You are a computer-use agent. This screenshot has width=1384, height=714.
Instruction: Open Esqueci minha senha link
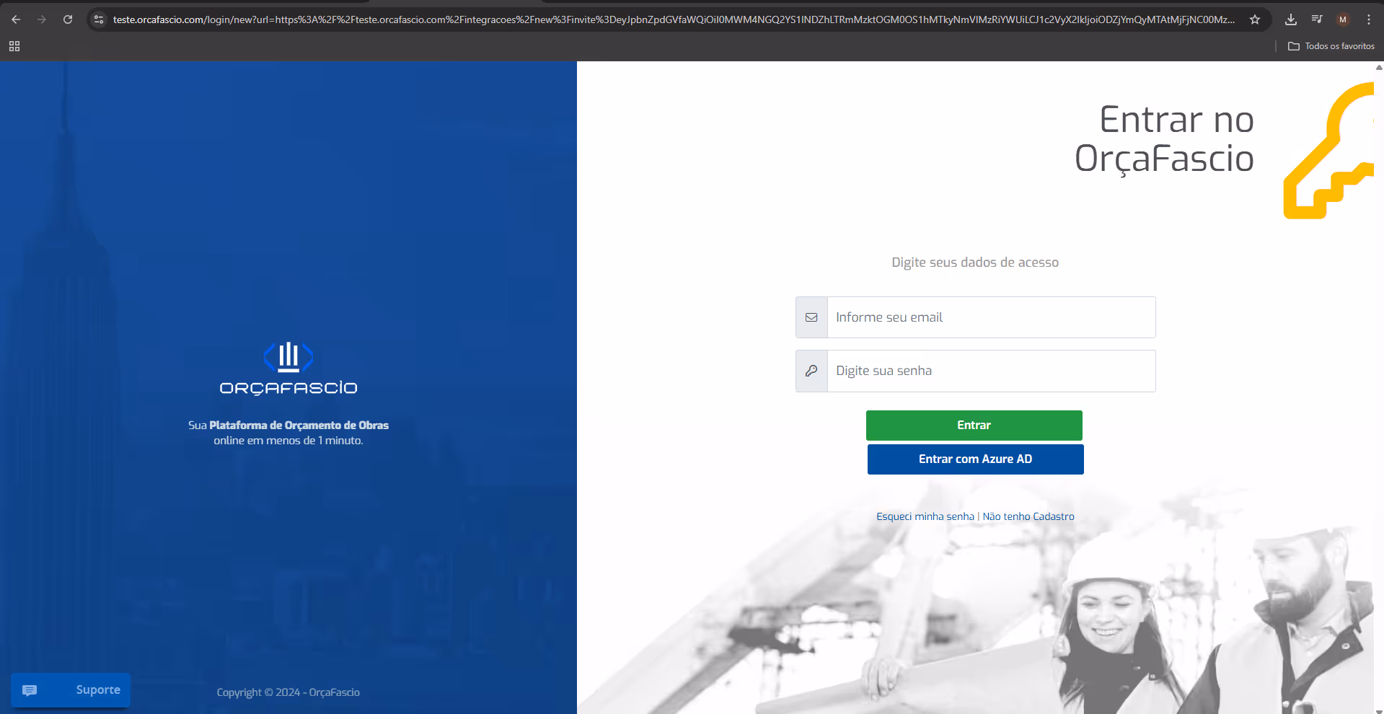[925, 516]
